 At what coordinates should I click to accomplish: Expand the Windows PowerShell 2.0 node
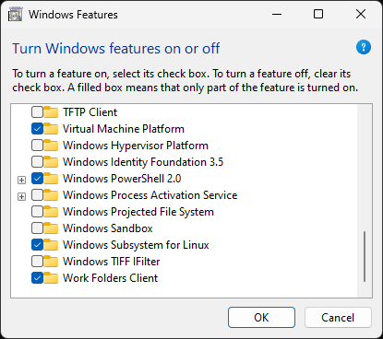pyautogui.click(x=21, y=180)
